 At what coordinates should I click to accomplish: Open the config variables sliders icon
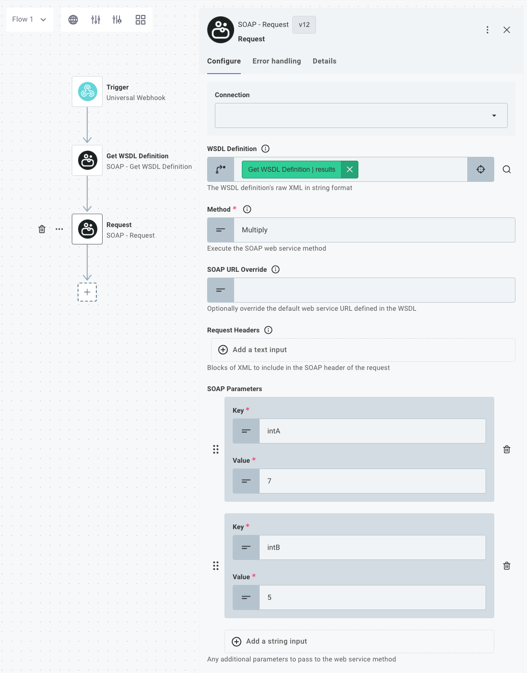[x=96, y=20]
